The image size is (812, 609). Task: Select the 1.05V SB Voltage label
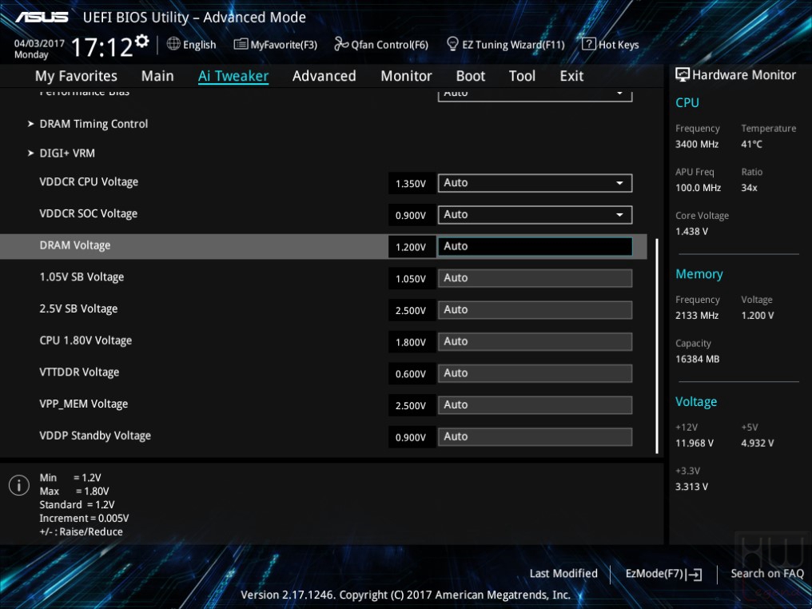[x=82, y=277]
